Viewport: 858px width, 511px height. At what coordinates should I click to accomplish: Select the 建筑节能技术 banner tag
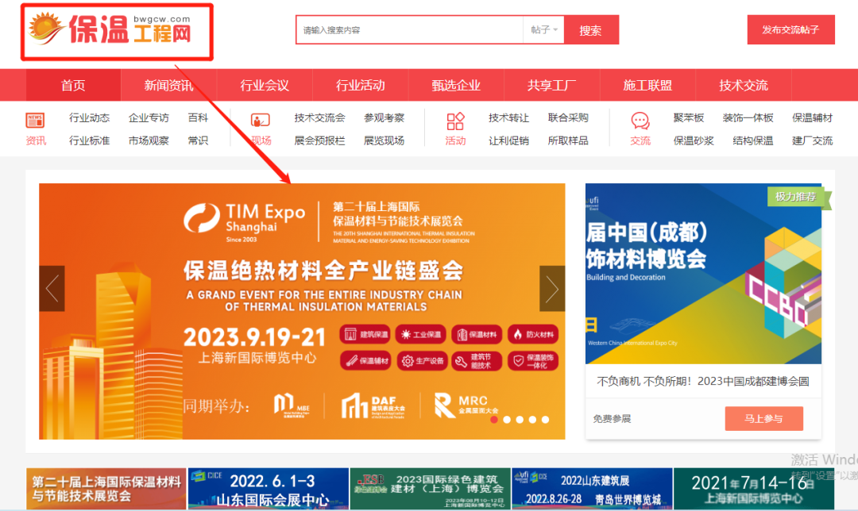tap(477, 361)
